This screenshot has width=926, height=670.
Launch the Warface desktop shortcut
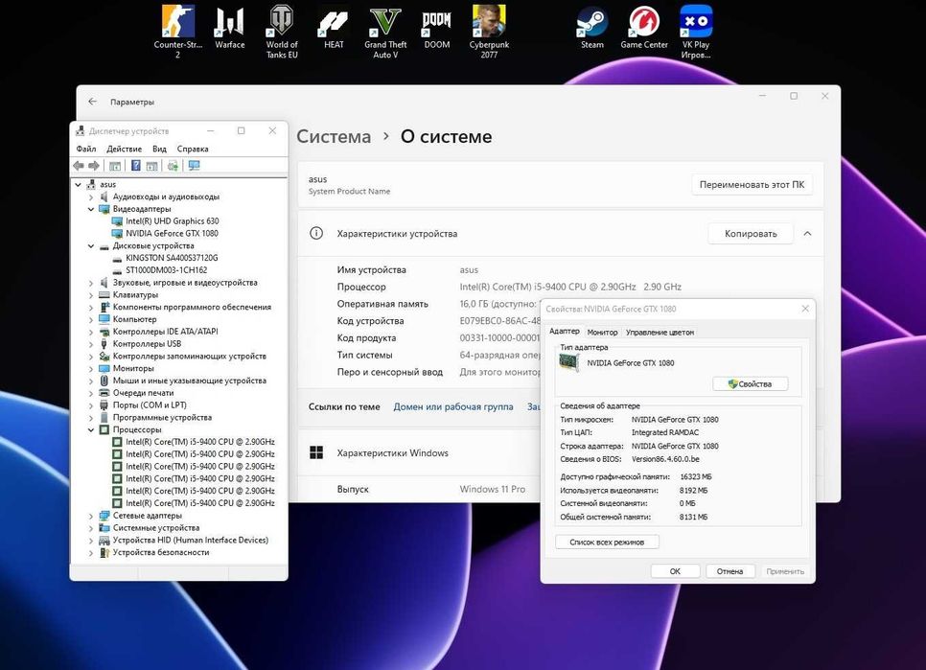(229, 28)
